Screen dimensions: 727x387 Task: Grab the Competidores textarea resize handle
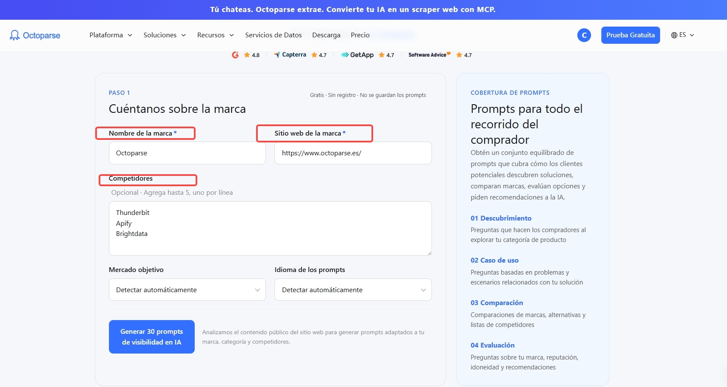pos(429,253)
